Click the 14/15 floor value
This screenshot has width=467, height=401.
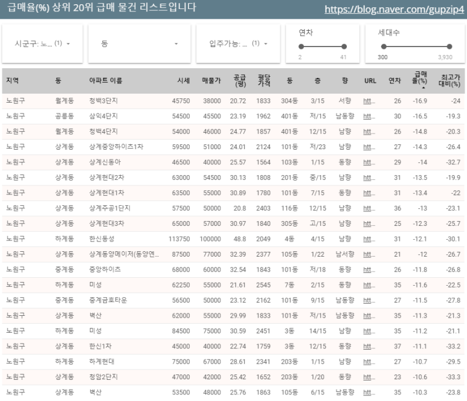click(x=318, y=331)
